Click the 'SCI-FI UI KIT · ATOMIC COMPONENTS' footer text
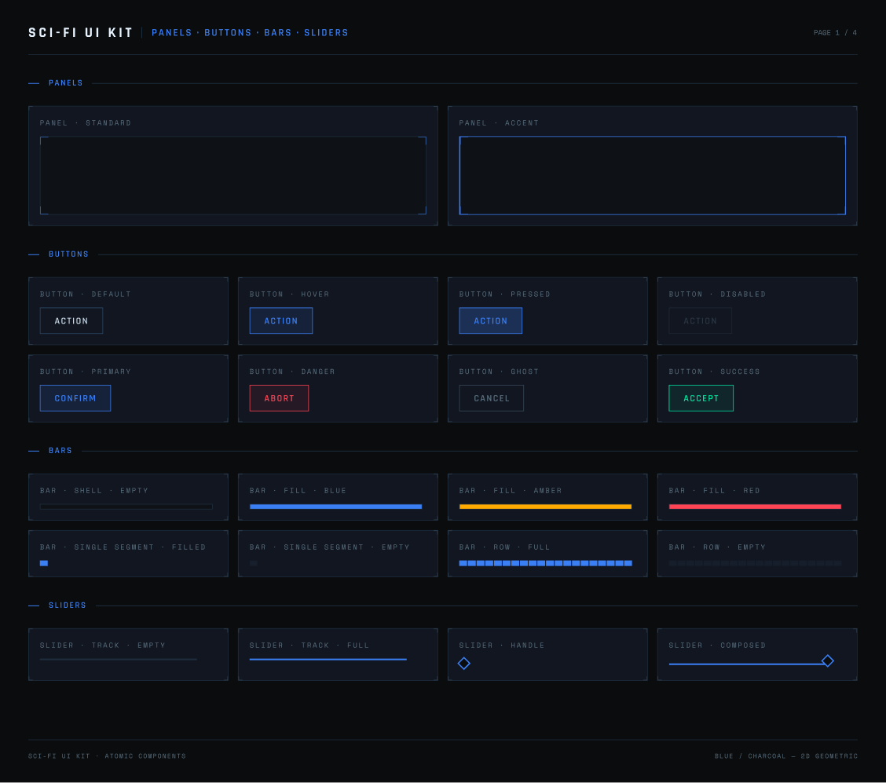Image resolution: width=886 pixels, height=783 pixels. point(107,756)
